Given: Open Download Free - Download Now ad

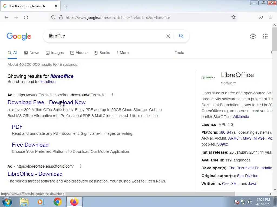Looking at the screenshot, I should click(47, 102).
